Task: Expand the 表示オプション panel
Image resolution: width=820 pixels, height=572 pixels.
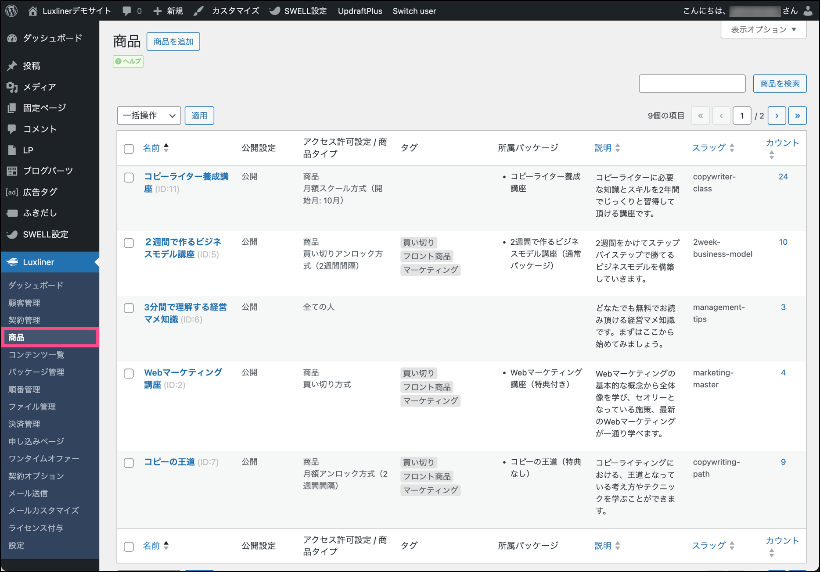Action: (x=763, y=29)
